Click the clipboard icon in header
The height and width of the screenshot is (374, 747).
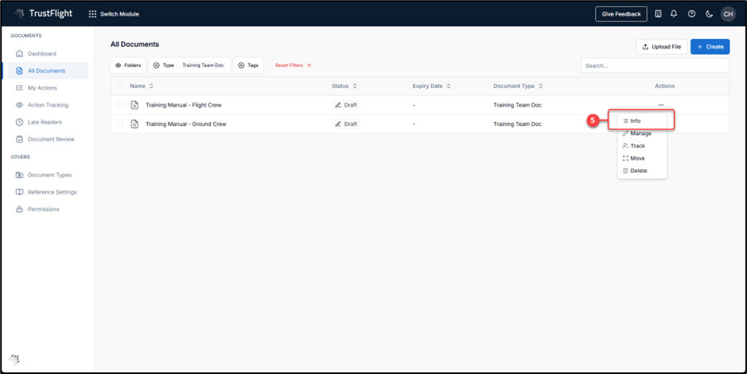point(658,14)
